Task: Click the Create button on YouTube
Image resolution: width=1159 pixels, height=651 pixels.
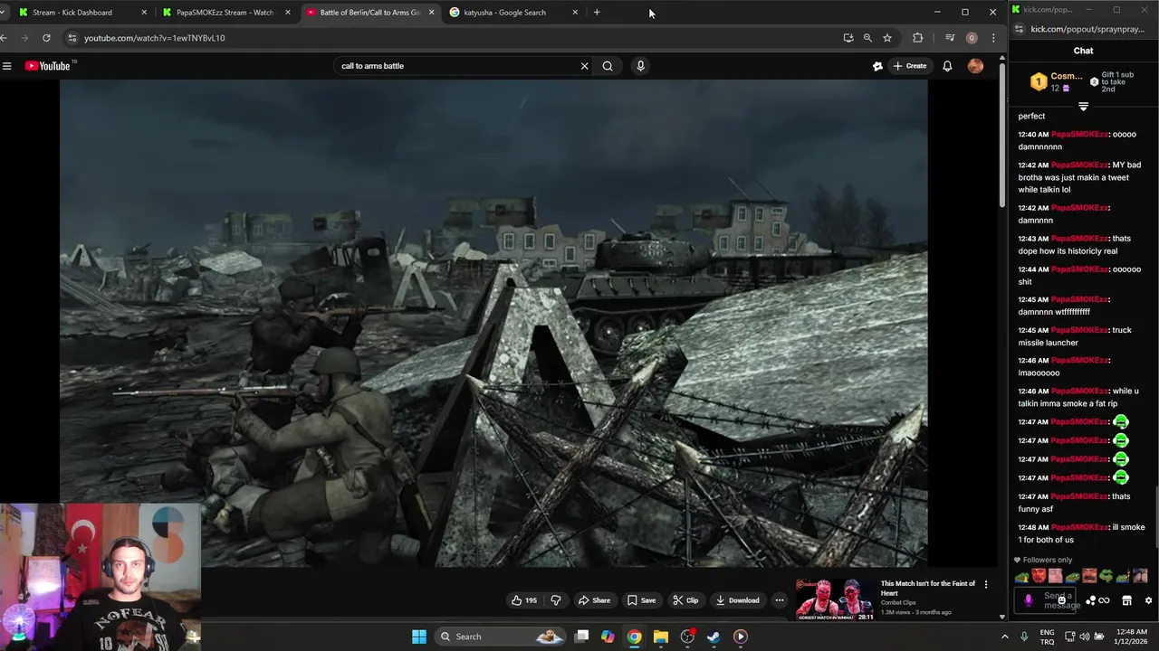Action: 910,66
